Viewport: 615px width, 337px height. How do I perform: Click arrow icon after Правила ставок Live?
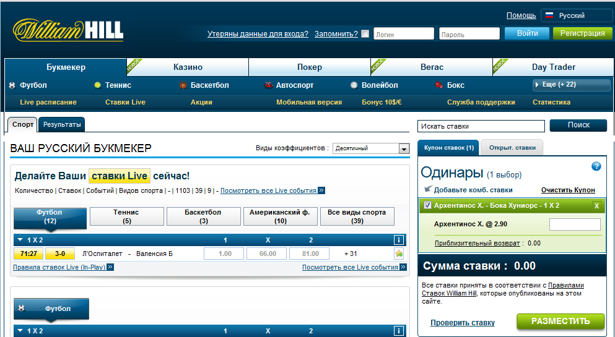point(110,267)
